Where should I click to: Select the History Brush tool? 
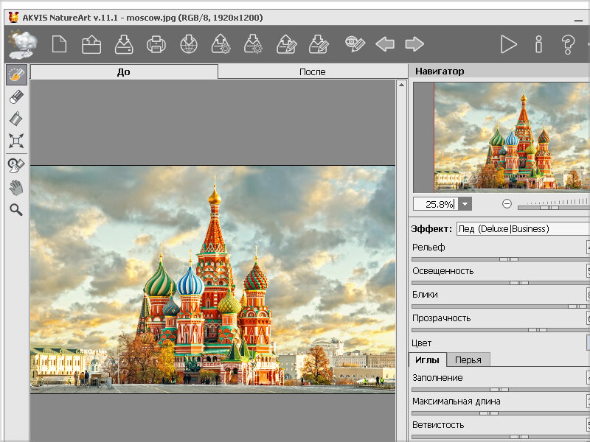tap(16, 165)
